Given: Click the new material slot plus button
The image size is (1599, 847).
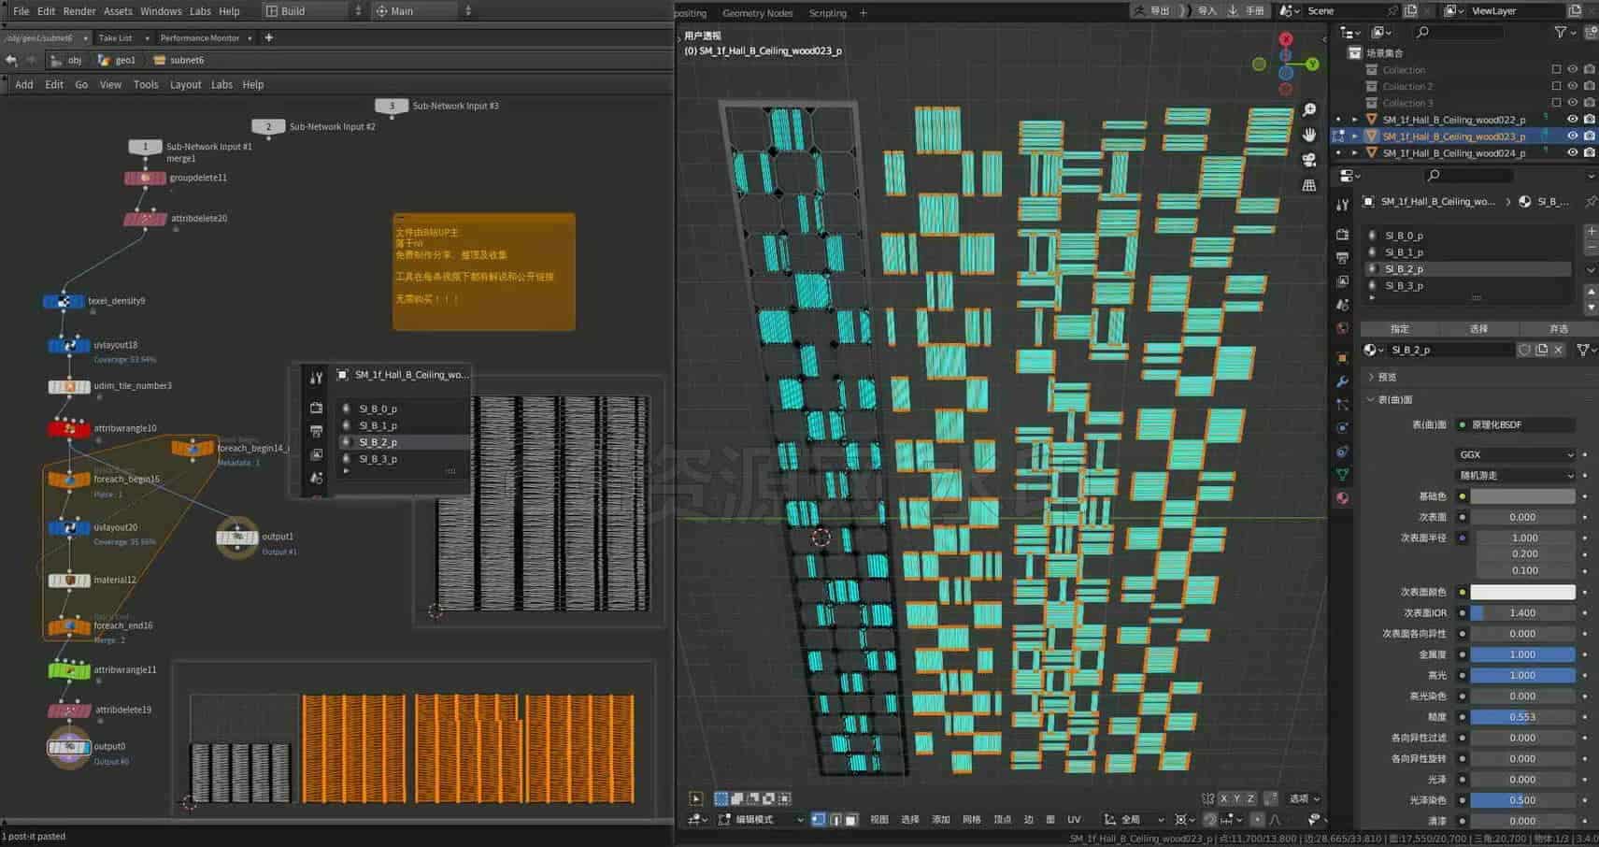Looking at the screenshot, I should click(1591, 231).
